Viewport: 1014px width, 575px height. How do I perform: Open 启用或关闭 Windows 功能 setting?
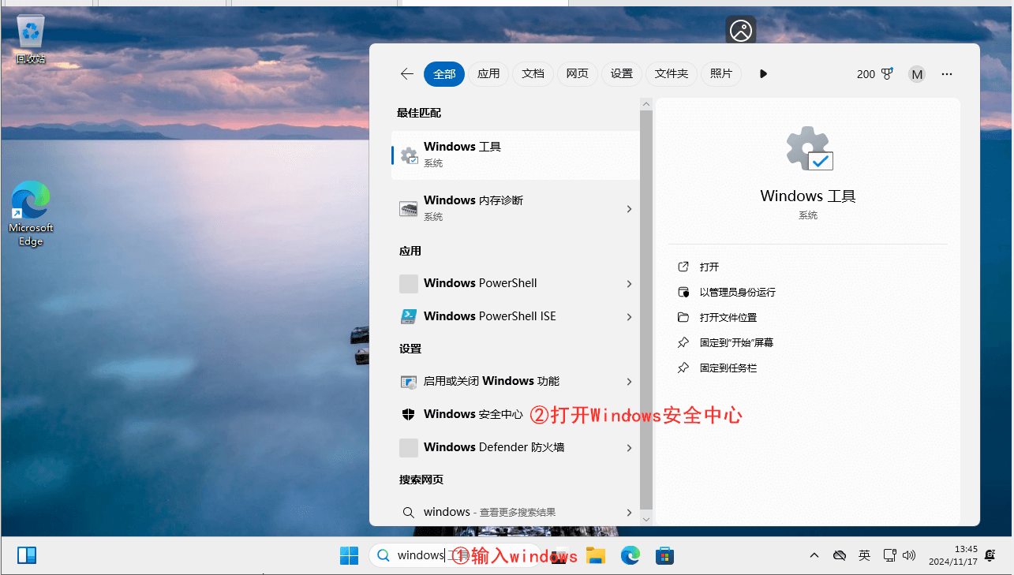[515, 381]
